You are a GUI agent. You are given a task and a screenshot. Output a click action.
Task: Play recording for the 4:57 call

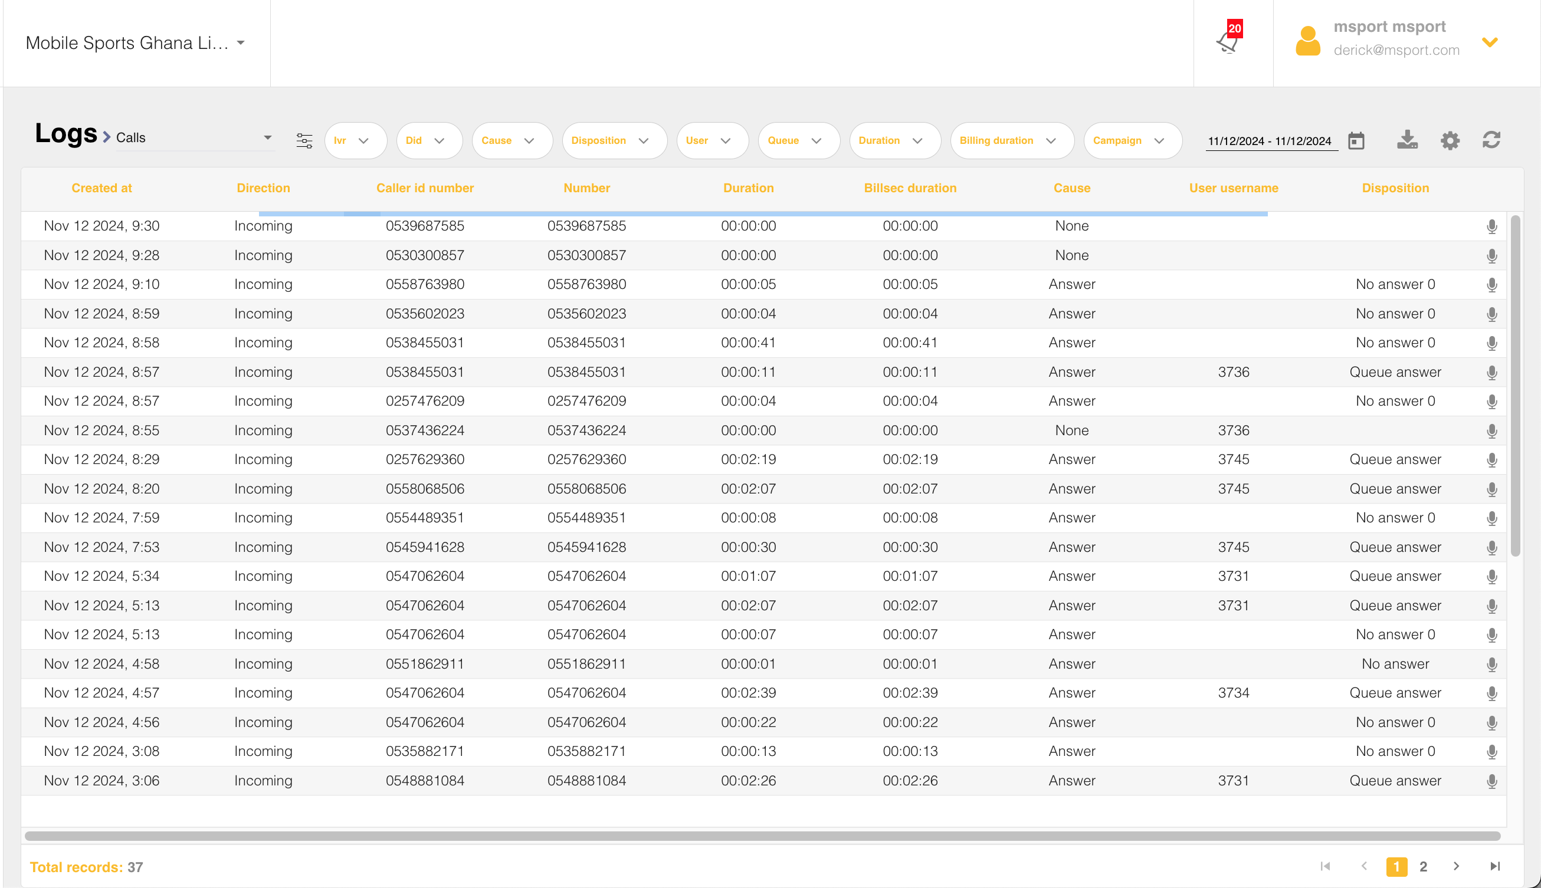pyautogui.click(x=1491, y=693)
